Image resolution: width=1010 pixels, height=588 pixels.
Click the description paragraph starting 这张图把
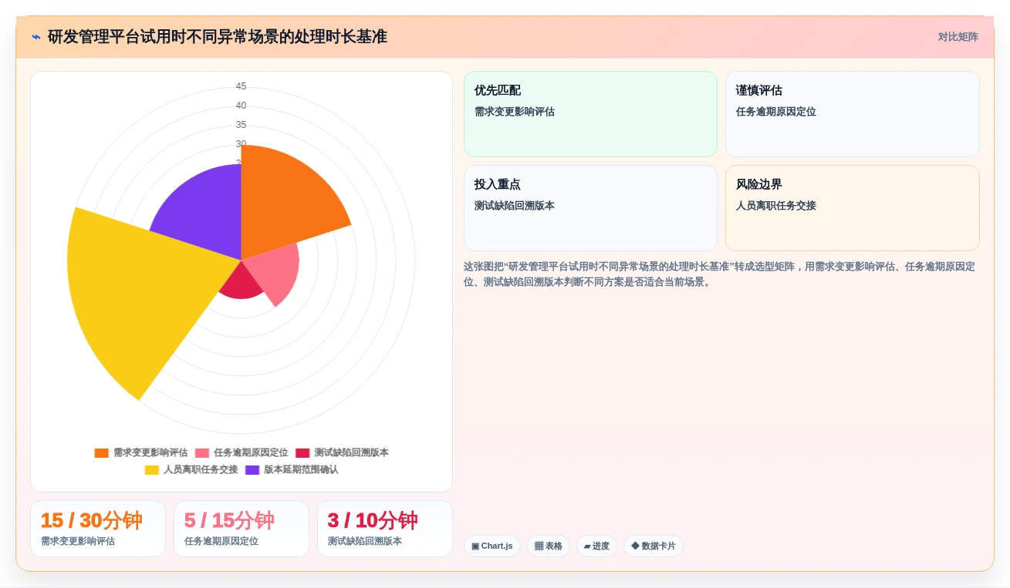720,274
